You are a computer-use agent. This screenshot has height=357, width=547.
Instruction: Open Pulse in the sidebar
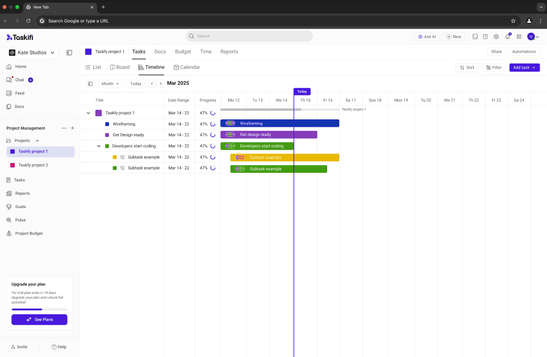[16, 220]
